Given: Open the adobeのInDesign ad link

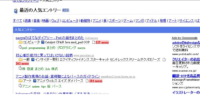Looking at the screenshot, I should (186, 43).
